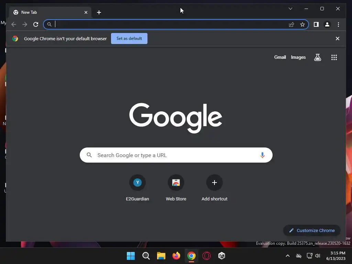Start voice search with microphone

point(262,155)
